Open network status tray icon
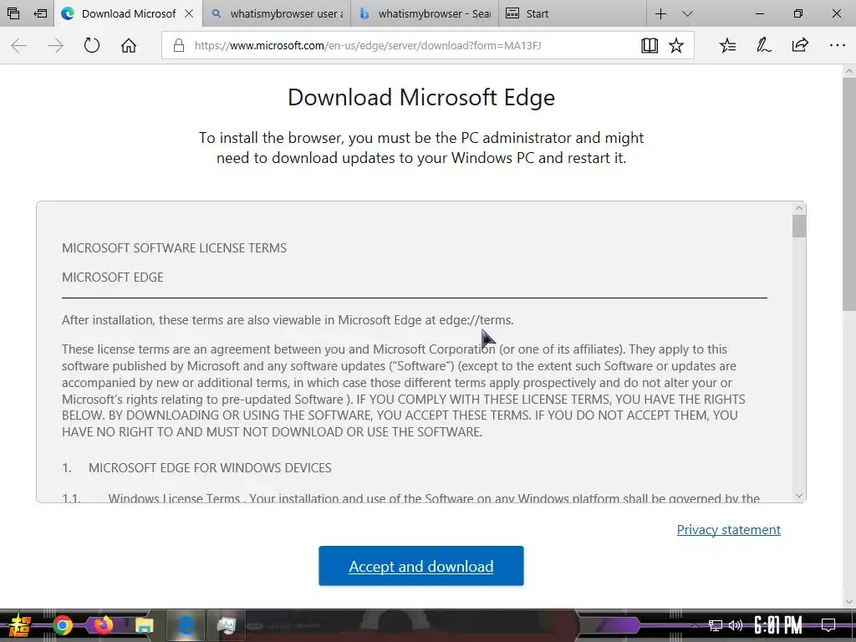 [x=716, y=625]
